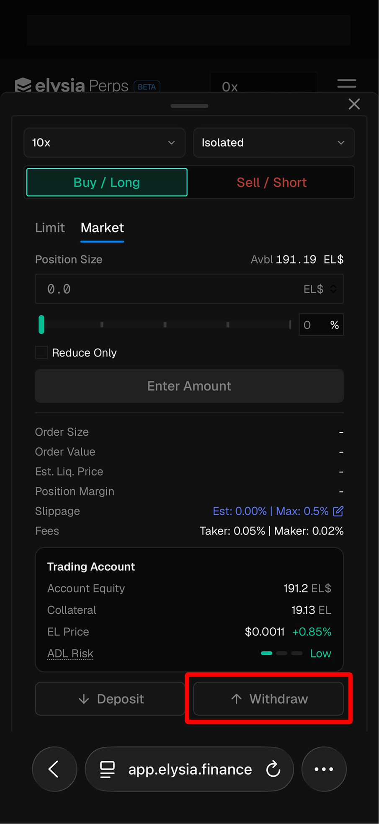Click the percent input box

(x=321, y=325)
